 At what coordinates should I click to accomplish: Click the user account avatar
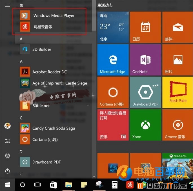(7, 126)
